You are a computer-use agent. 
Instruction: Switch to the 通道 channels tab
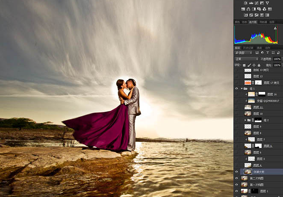point(259,48)
